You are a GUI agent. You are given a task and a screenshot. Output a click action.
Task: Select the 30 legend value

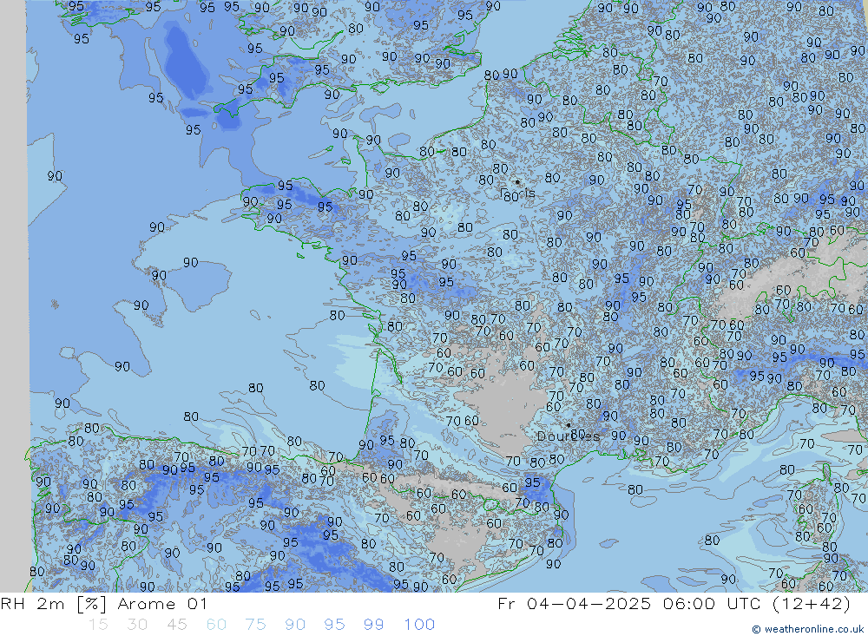(137, 625)
